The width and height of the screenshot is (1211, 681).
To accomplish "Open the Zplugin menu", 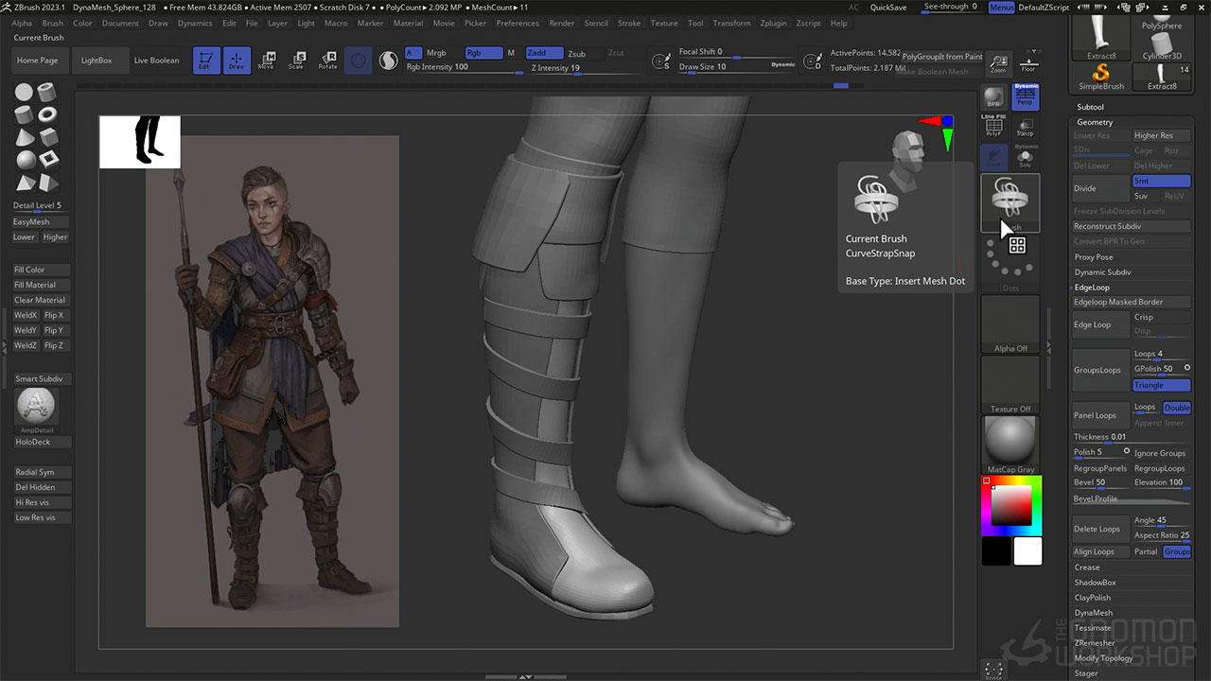I will (776, 23).
